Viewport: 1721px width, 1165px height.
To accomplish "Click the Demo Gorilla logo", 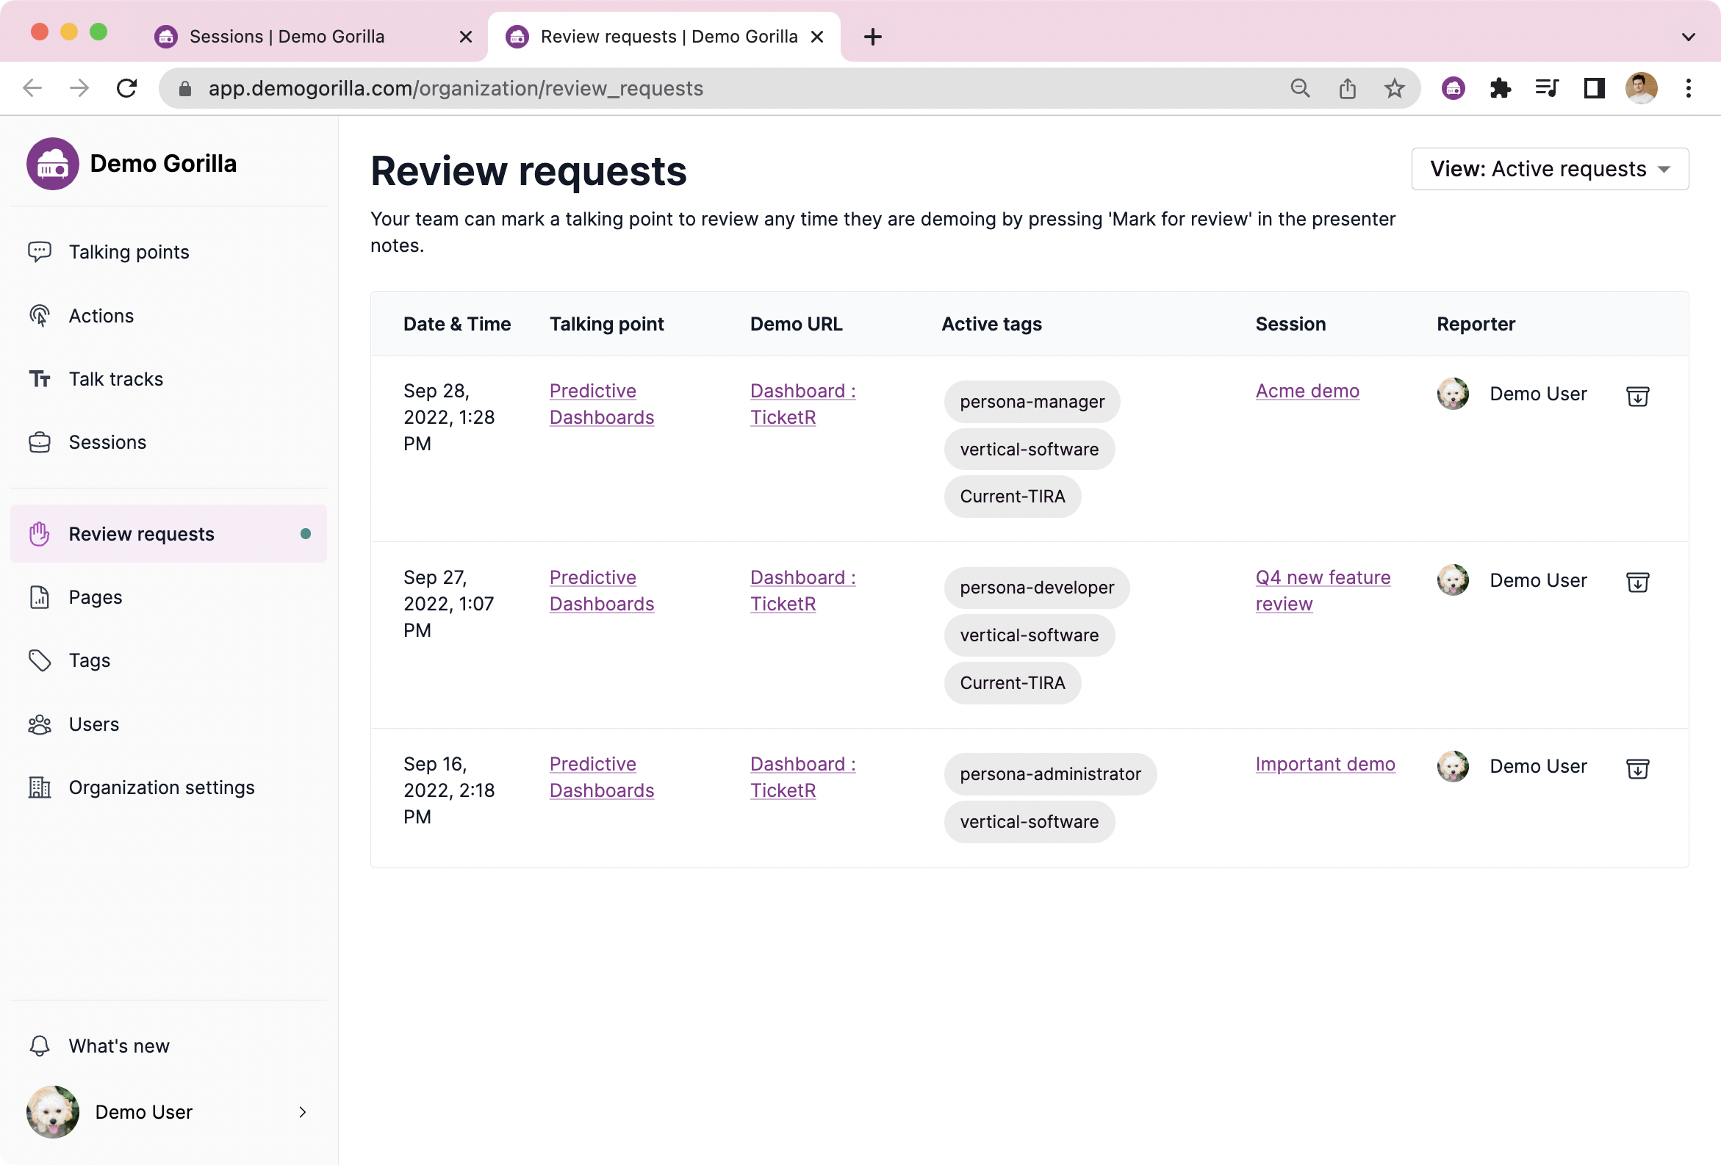I will (x=53, y=163).
